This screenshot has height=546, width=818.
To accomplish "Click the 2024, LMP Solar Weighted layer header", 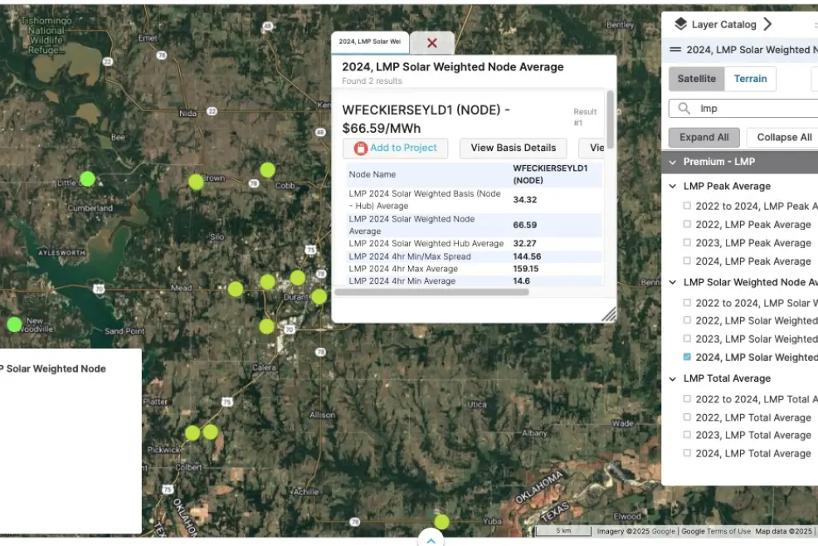I will click(x=741, y=50).
